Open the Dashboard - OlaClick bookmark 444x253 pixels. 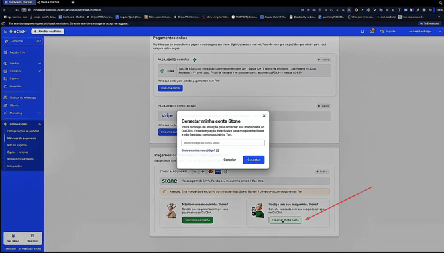tap(72, 17)
